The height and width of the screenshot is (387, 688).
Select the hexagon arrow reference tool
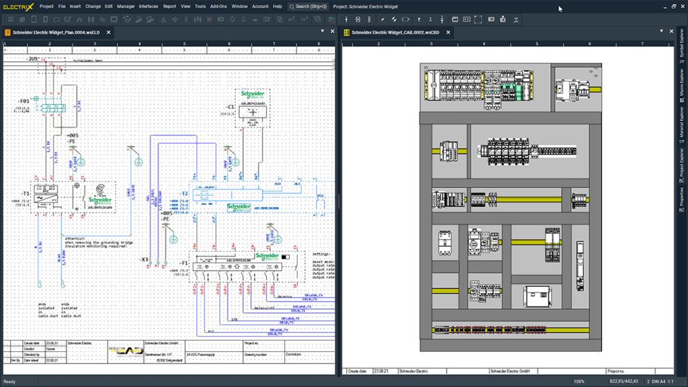(406, 19)
